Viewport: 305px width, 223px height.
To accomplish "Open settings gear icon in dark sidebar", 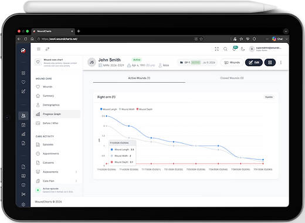I will [x=23, y=204].
